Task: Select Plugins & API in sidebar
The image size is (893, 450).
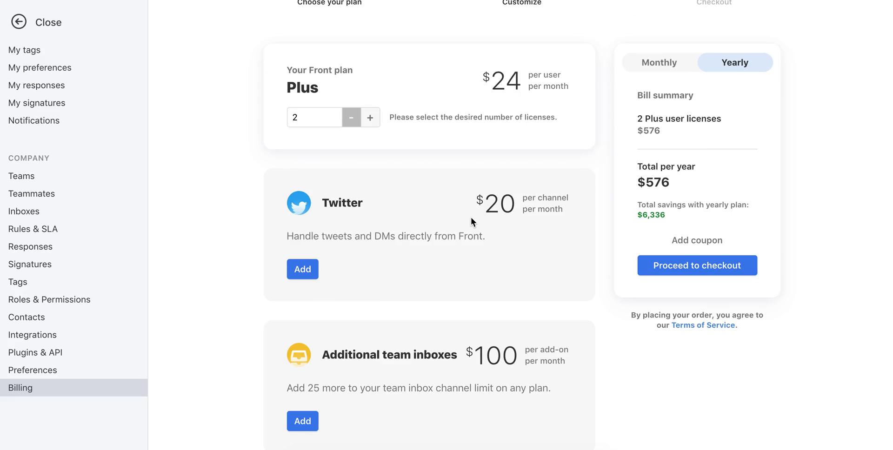Action: (35, 353)
